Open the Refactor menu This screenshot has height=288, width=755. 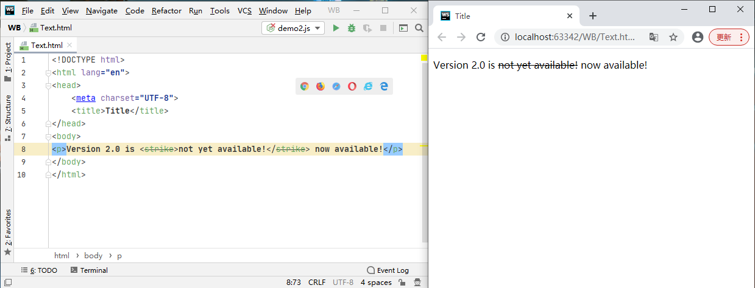pos(166,11)
